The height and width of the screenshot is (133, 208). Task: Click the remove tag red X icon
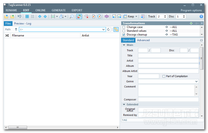coord(87,16)
